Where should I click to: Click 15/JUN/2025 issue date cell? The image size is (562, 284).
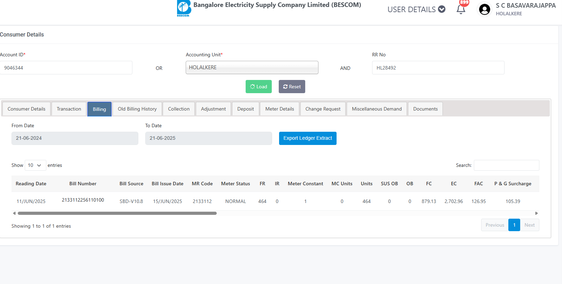[168, 201]
